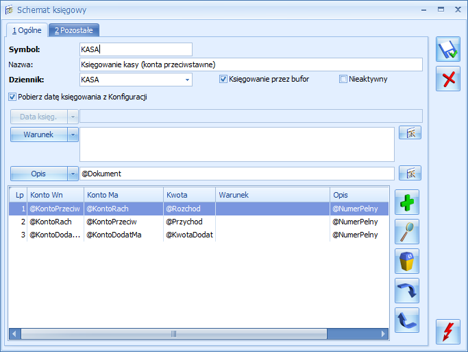The height and width of the screenshot is (352, 468).
Task: Select the @KontoDoda... cell in row 3
Action: [56, 235]
